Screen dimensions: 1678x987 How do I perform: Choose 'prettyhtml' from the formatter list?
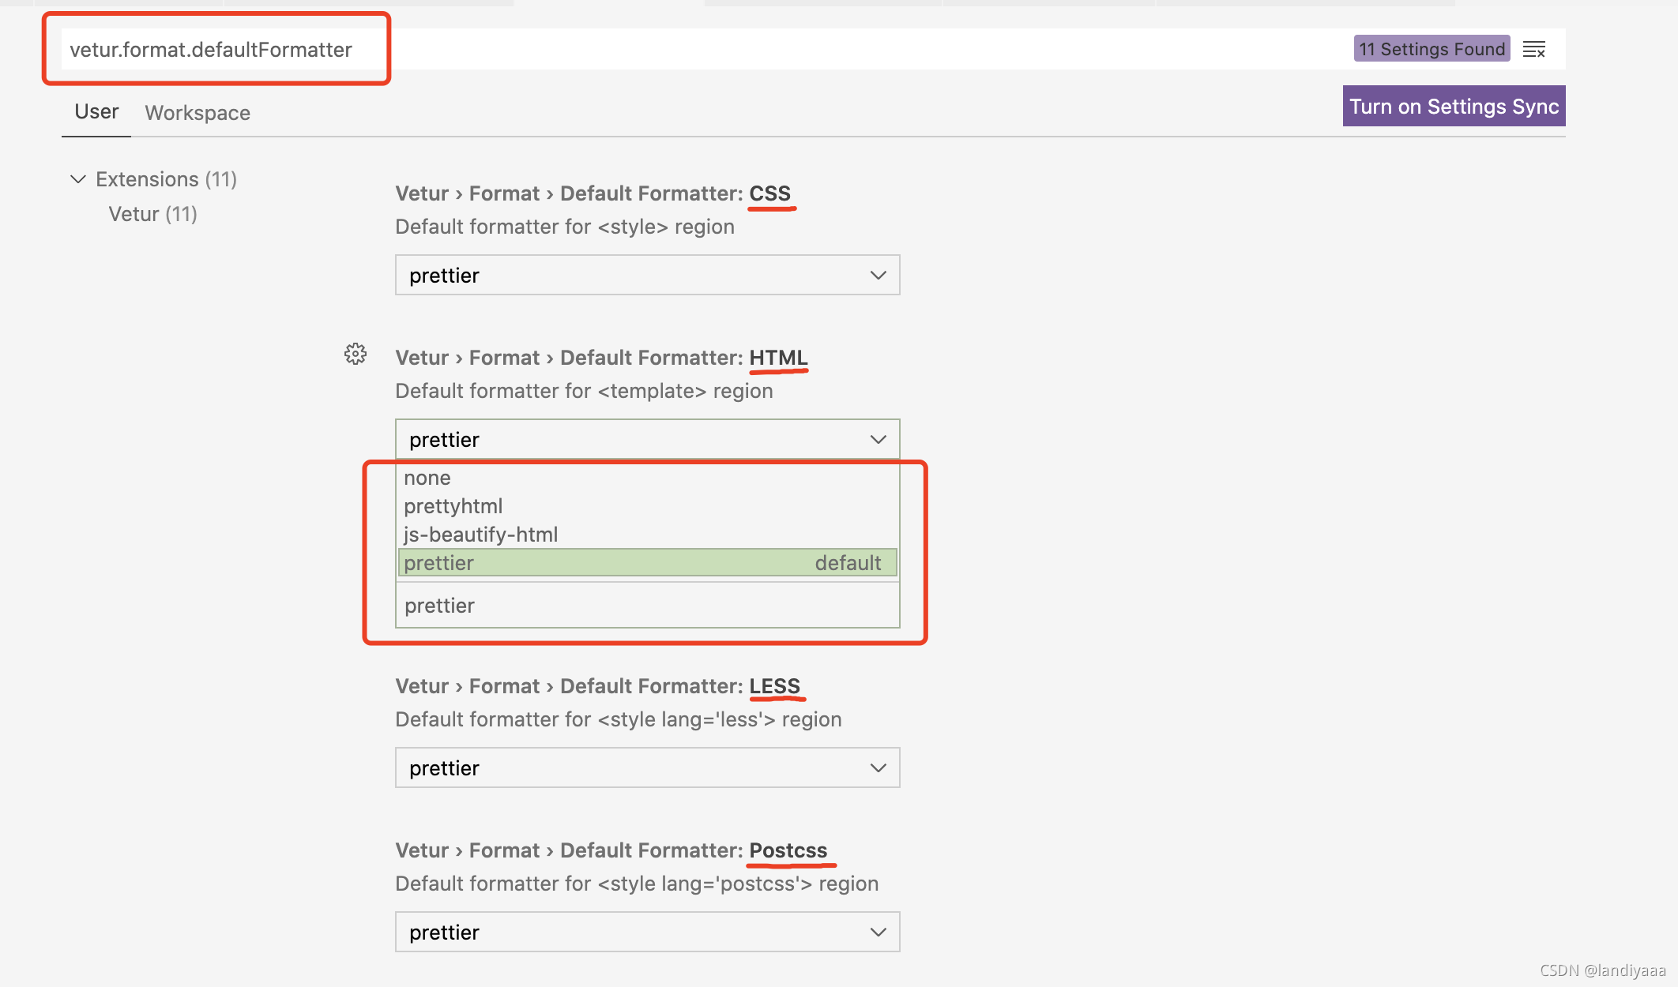pyautogui.click(x=453, y=506)
